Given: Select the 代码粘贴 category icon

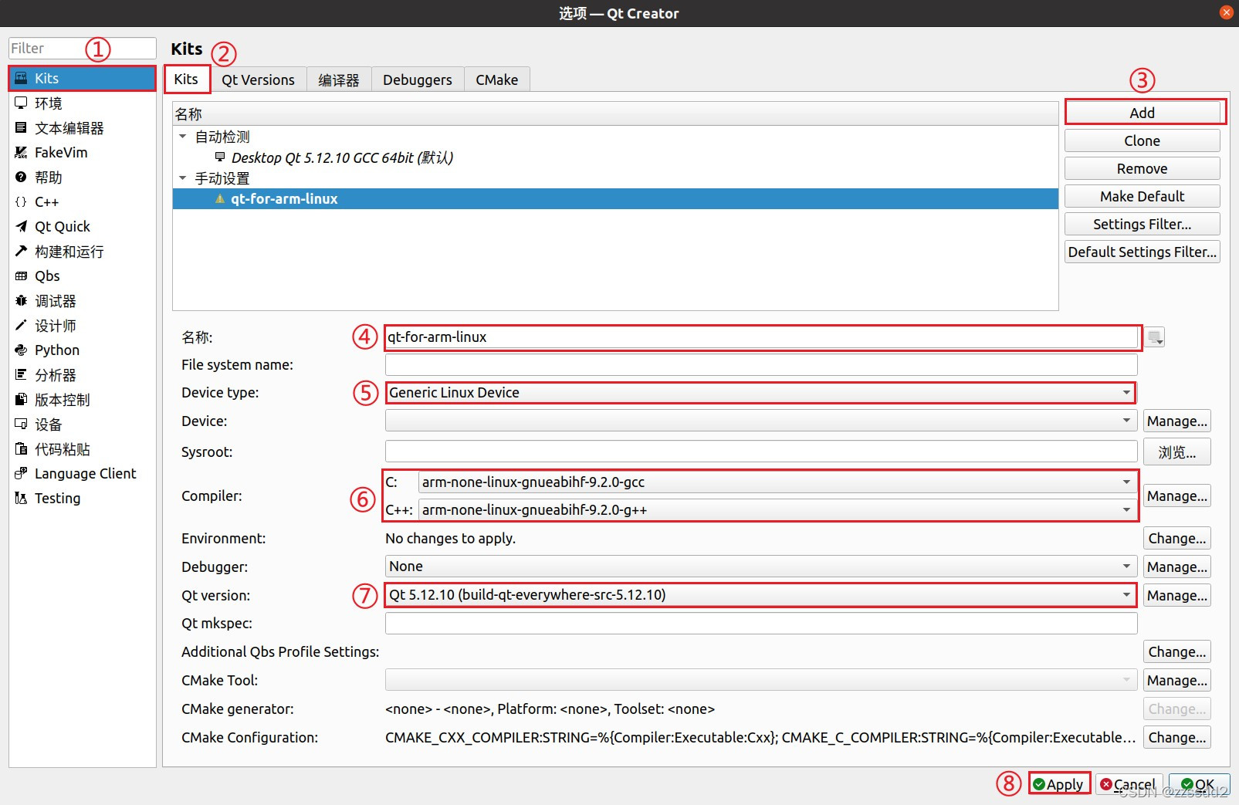Looking at the screenshot, I should coord(21,448).
